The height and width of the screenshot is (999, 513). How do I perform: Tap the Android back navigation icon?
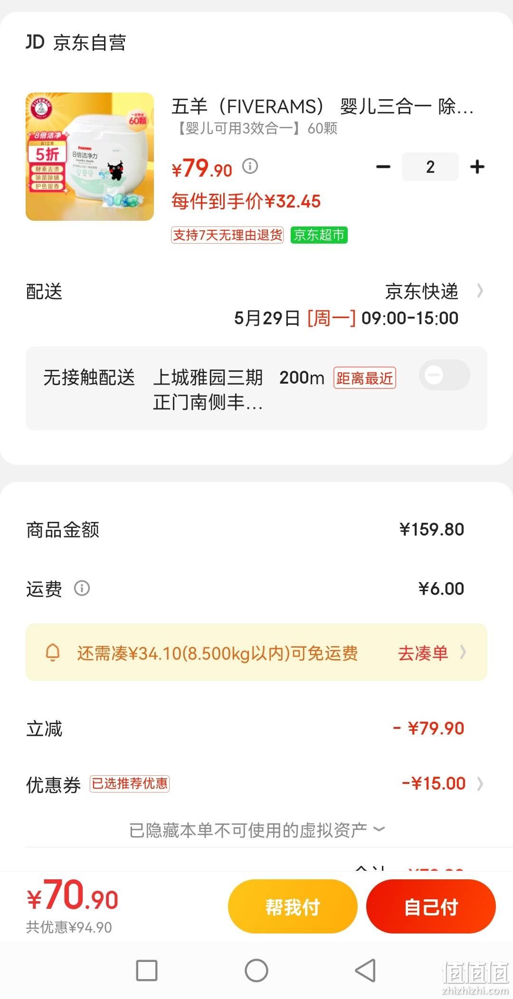(366, 970)
